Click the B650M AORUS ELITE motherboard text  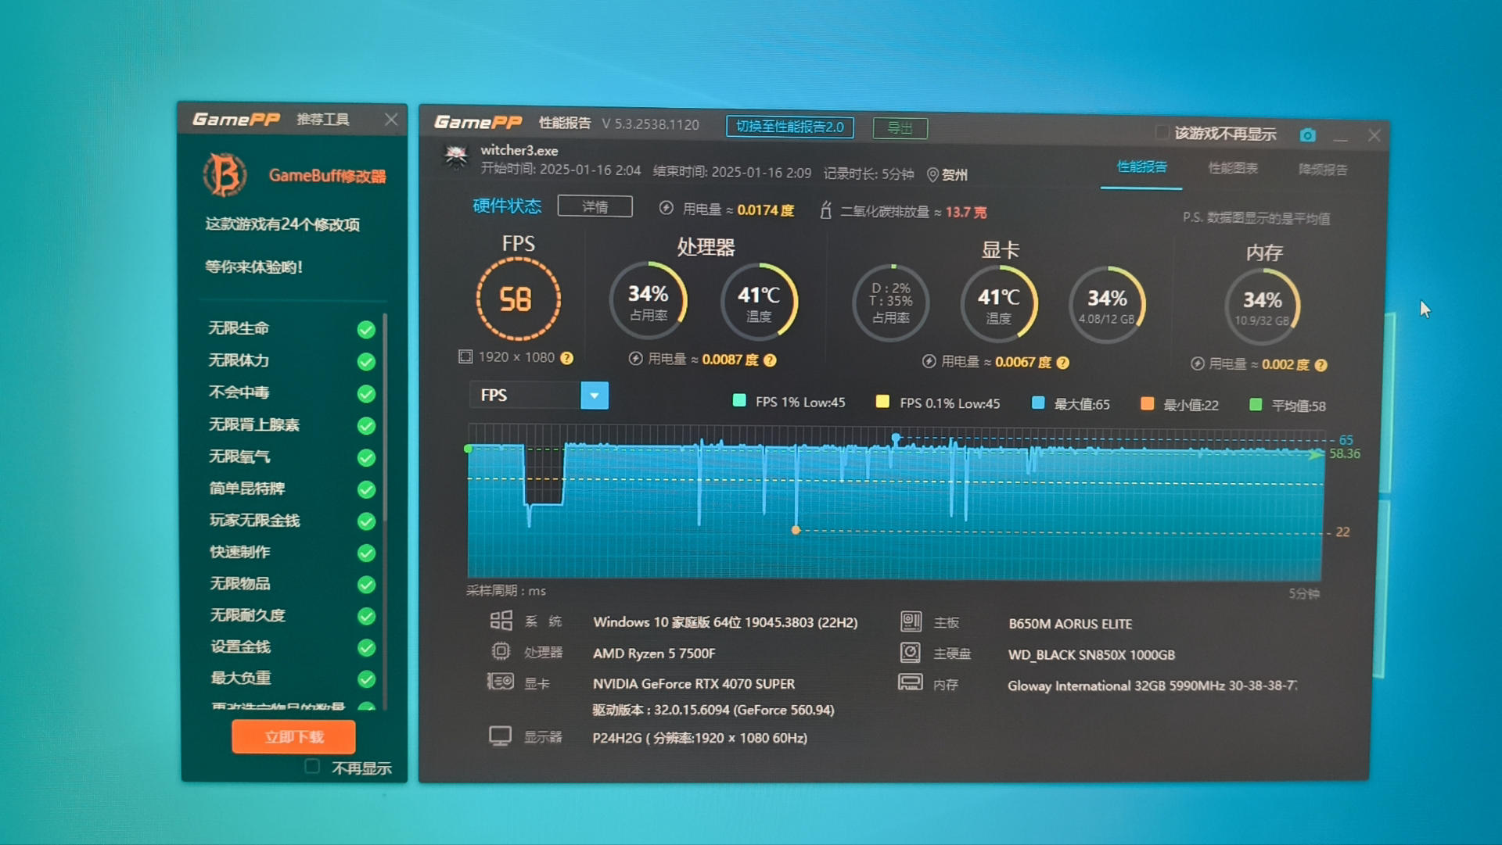1070,624
